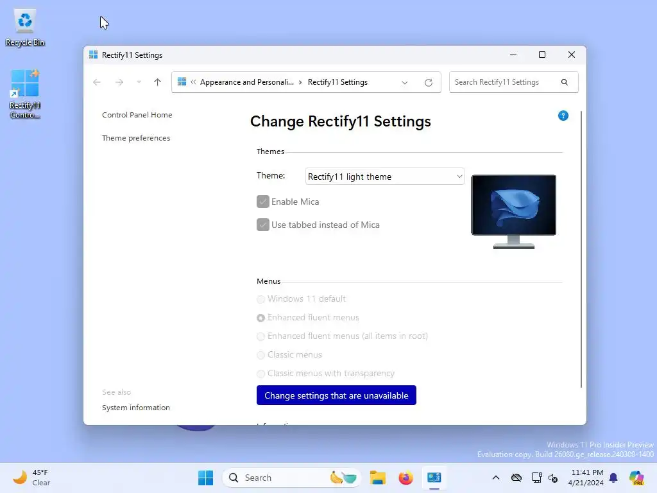657x493 pixels.
Task: Launch Copilot preview from taskbar corner
Action: 636,478
